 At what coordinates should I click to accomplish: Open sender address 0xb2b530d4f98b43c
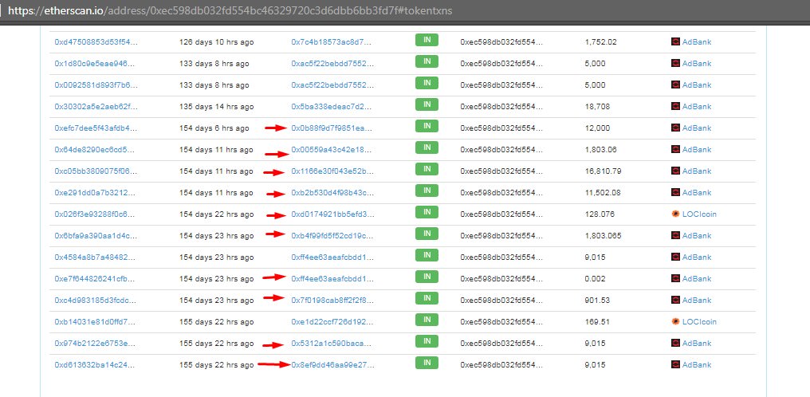click(332, 193)
